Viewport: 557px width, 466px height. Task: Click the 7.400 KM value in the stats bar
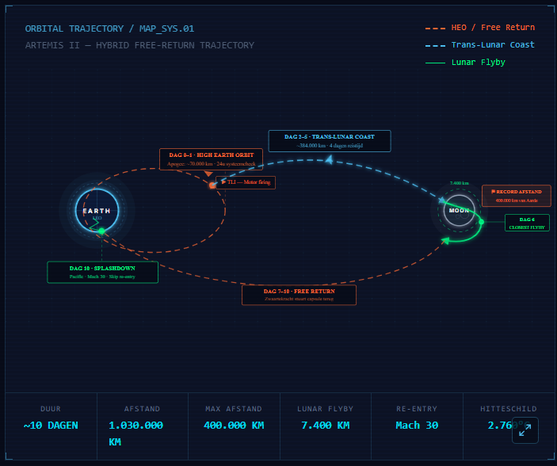326,426
